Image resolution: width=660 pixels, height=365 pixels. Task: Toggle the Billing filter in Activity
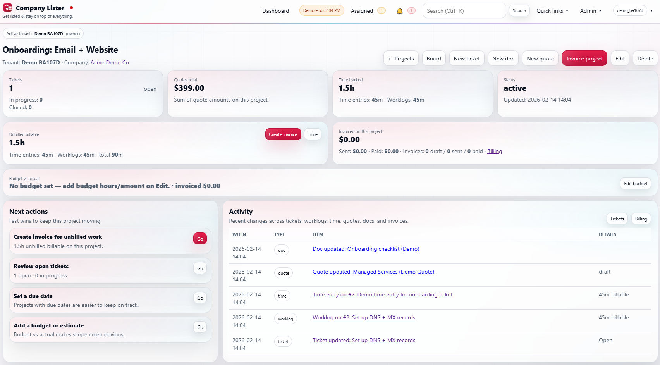(x=641, y=219)
